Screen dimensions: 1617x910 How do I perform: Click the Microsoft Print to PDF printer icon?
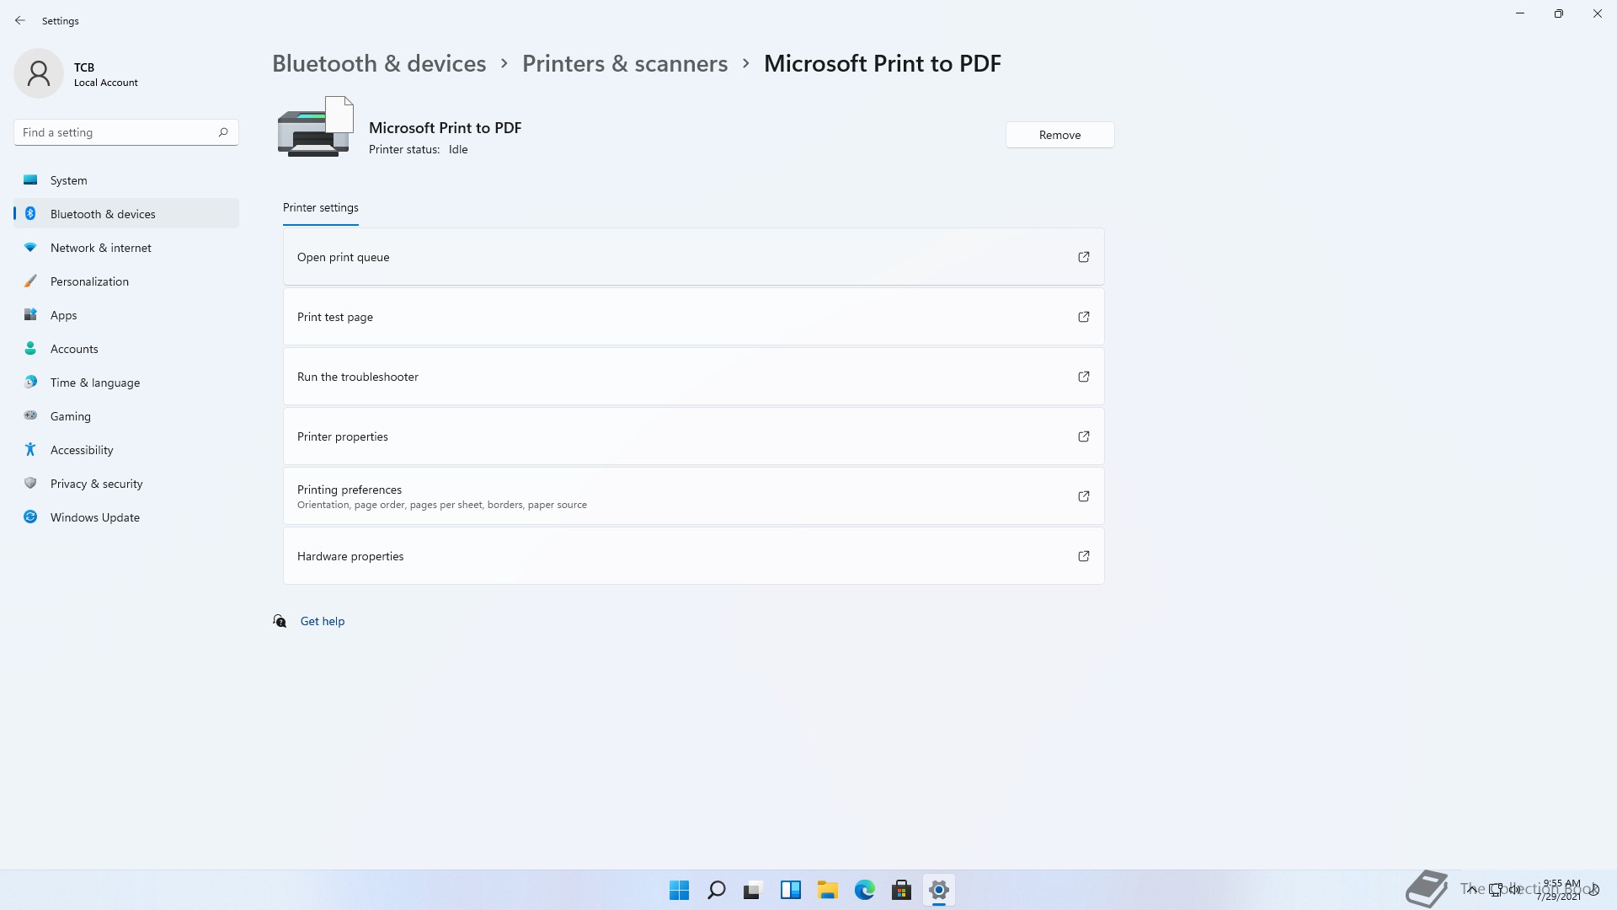pos(316,126)
